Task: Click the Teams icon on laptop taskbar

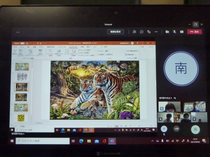Action: pos(112,141)
